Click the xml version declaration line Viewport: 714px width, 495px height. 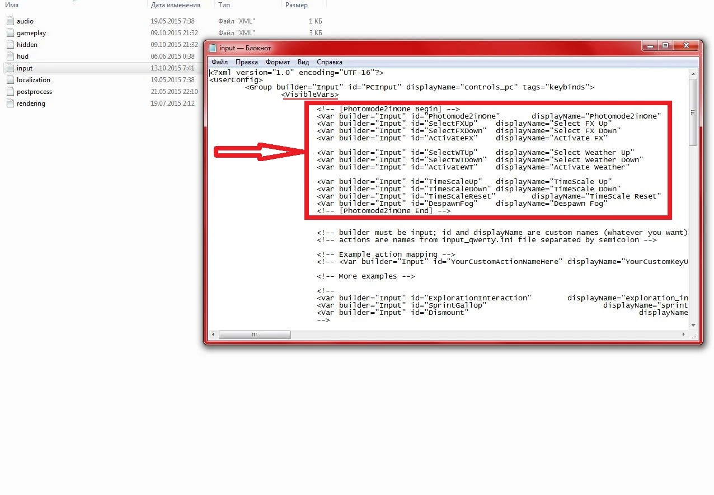297,73
